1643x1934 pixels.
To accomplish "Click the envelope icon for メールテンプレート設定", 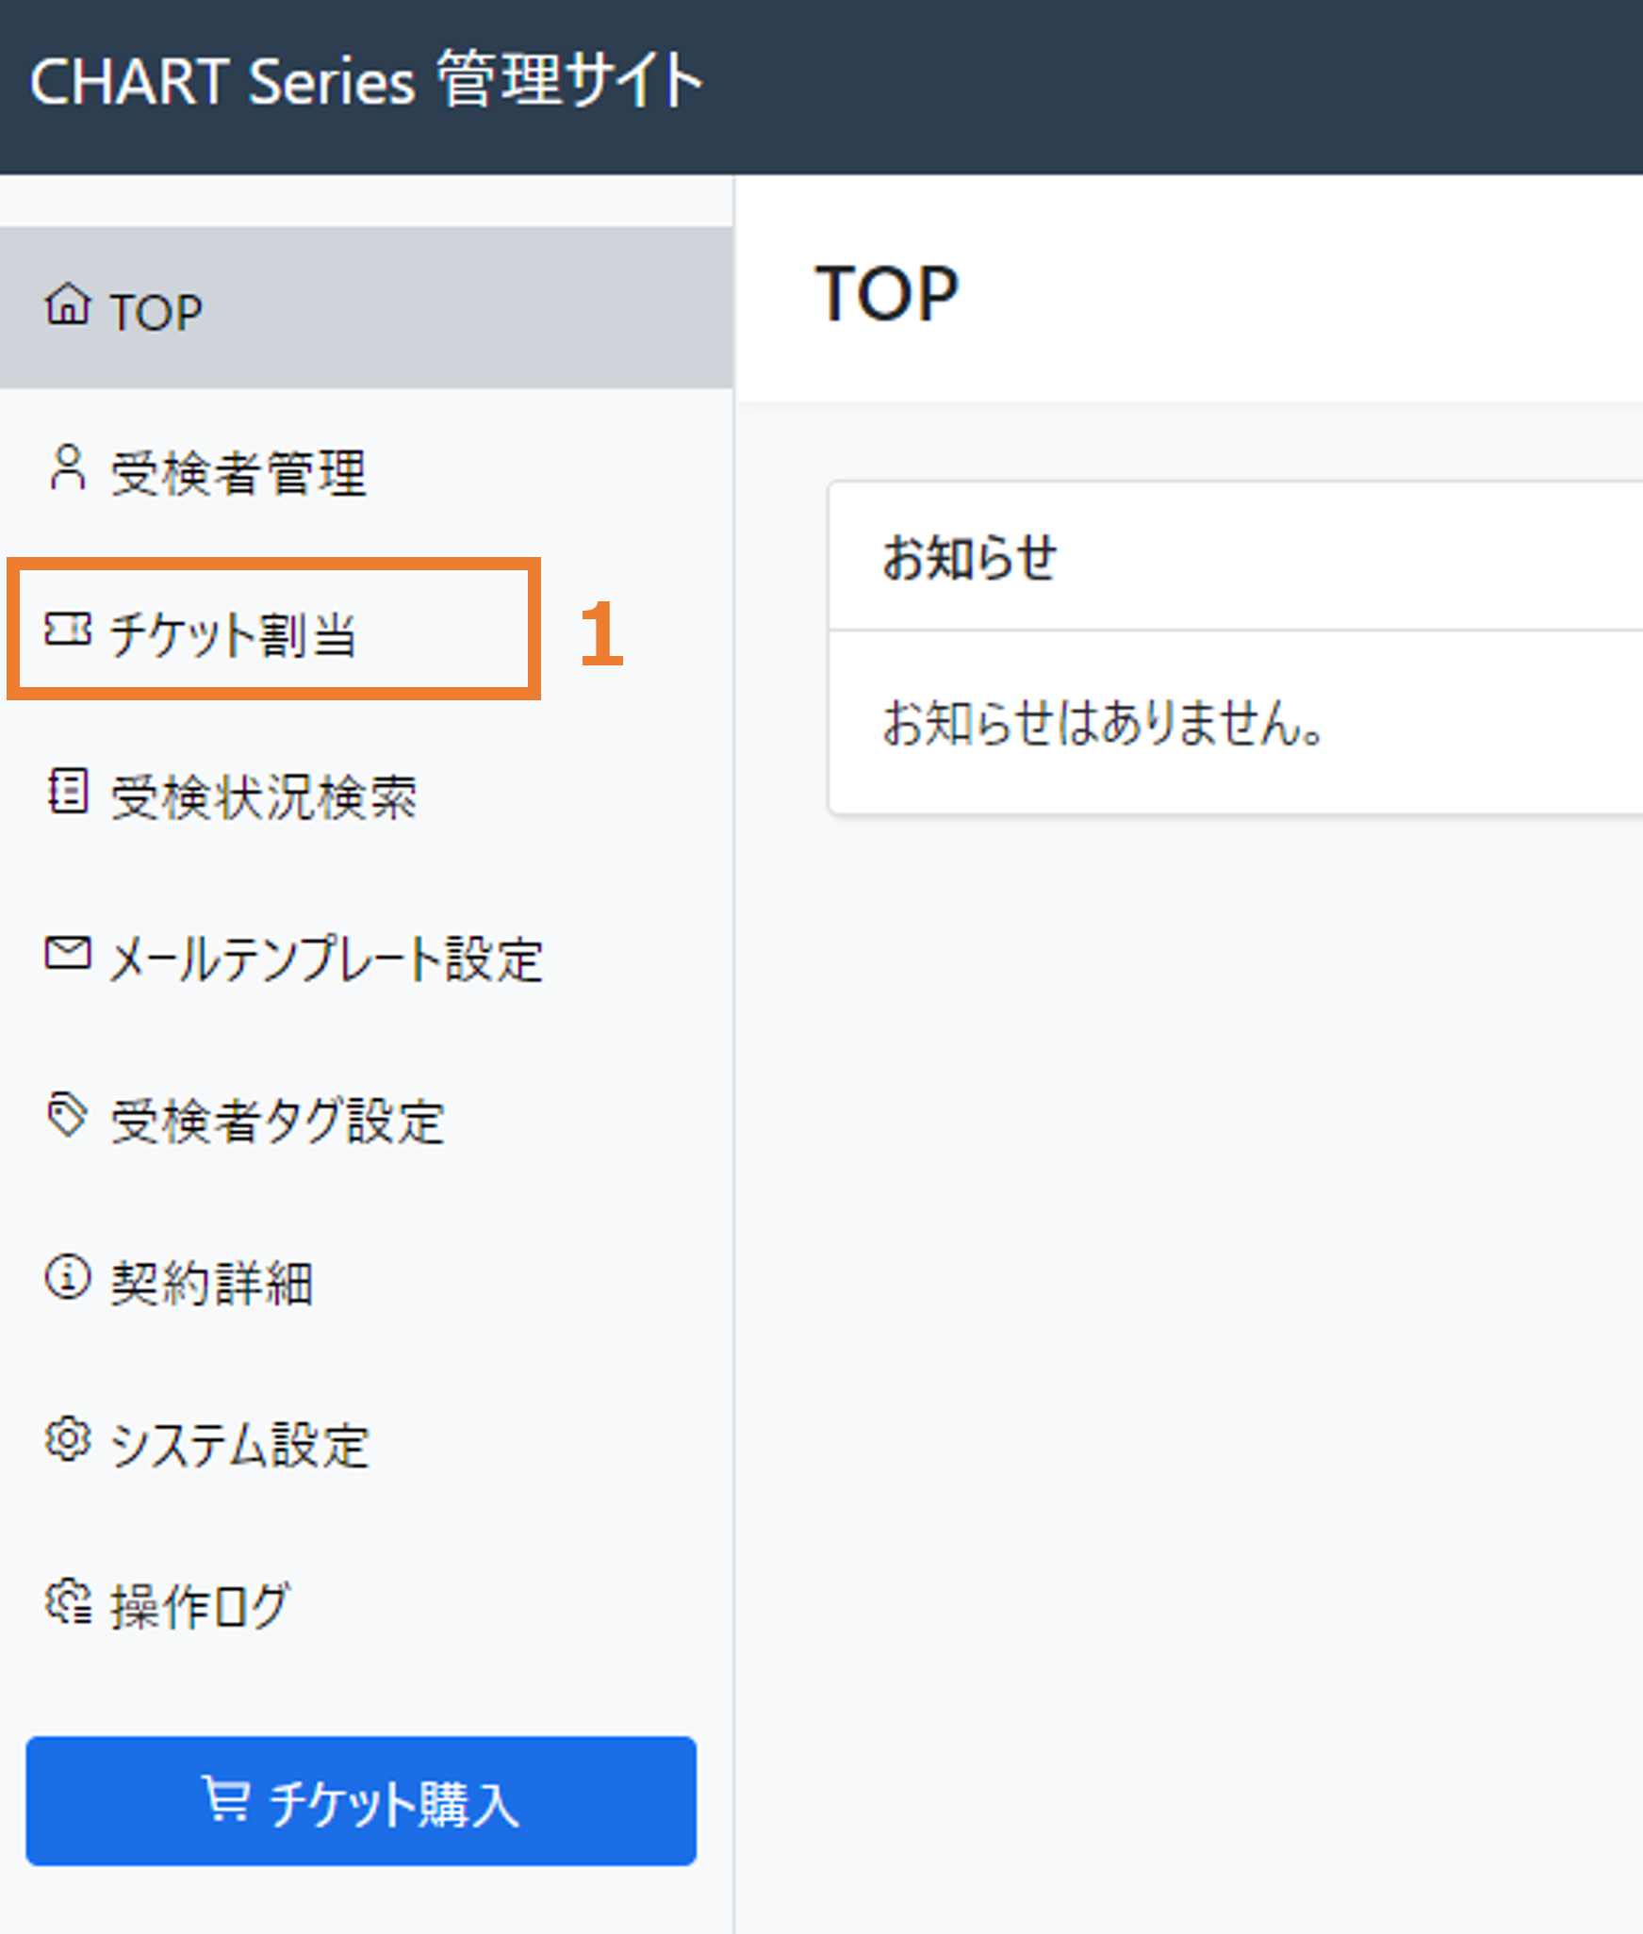I will click(x=68, y=952).
